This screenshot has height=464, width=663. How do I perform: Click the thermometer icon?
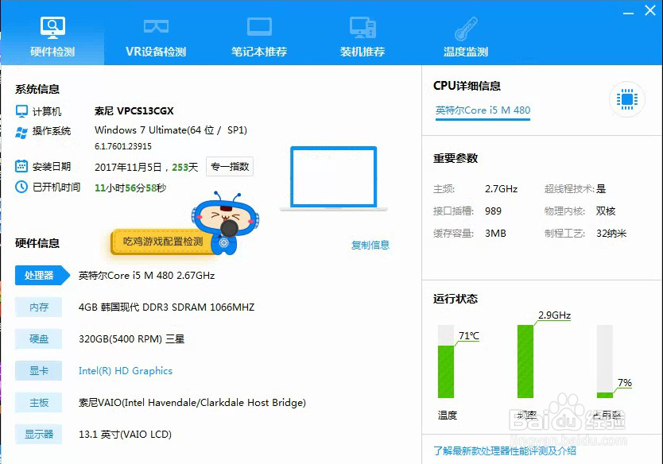click(466, 29)
